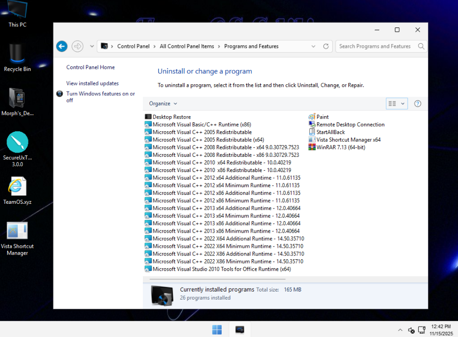Open the Windows Start button
The image size is (458, 337).
(217, 330)
